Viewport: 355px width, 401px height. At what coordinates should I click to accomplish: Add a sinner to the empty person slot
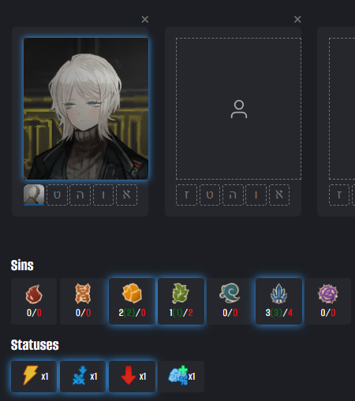coord(238,109)
